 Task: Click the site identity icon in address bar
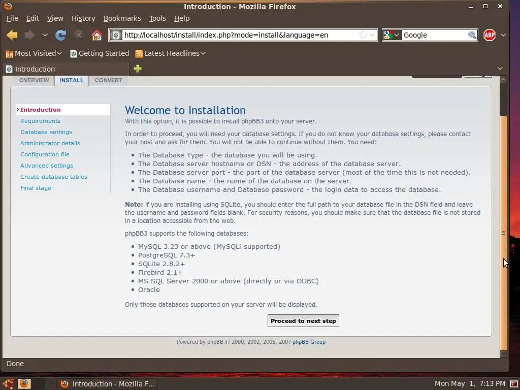[116, 35]
